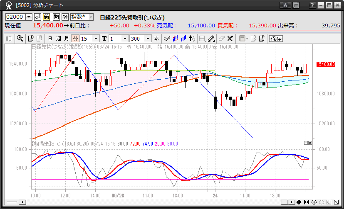Screen dimensions: 344x209
Task: Click the candlestick chart type icon
Action: [8, 39]
